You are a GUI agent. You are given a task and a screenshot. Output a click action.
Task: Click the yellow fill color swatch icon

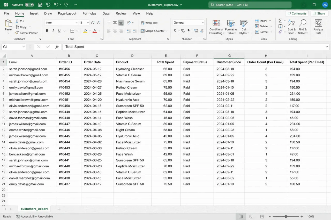tap(85, 31)
